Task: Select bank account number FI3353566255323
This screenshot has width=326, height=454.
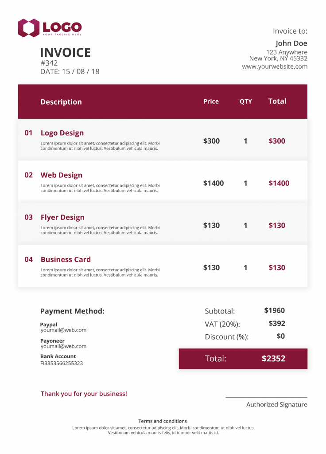Action: click(62, 364)
